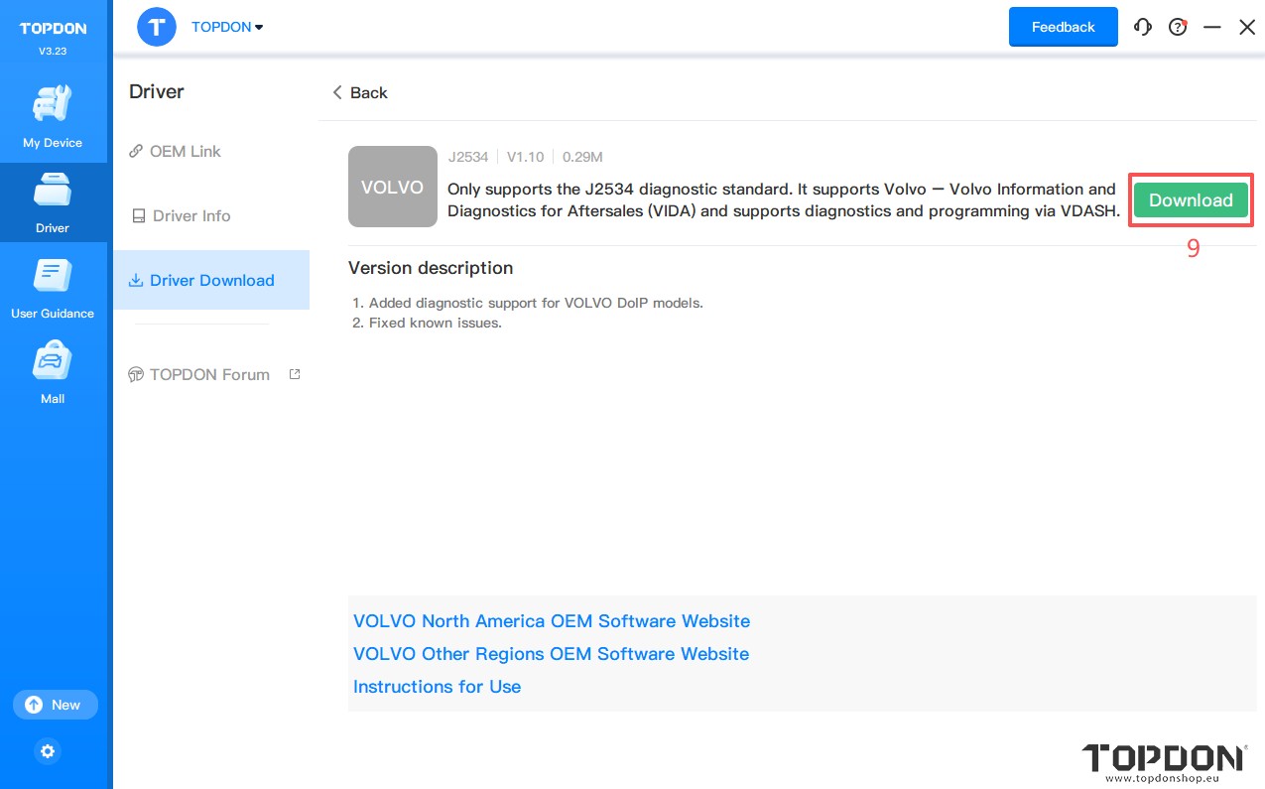Open the TOPDON Forum menu item
1265x789 pixels.
click(199, 374)
